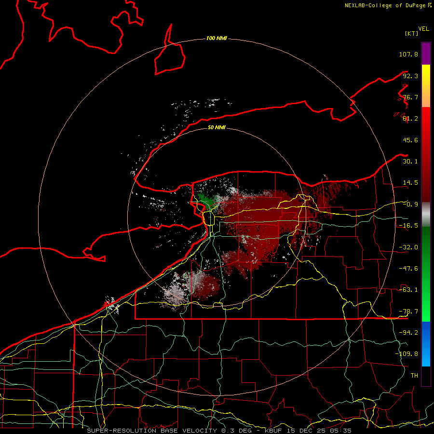Click the -78.7 velocity scale value
The height and width of the screenshot is (434, 434).
(408, 312)
